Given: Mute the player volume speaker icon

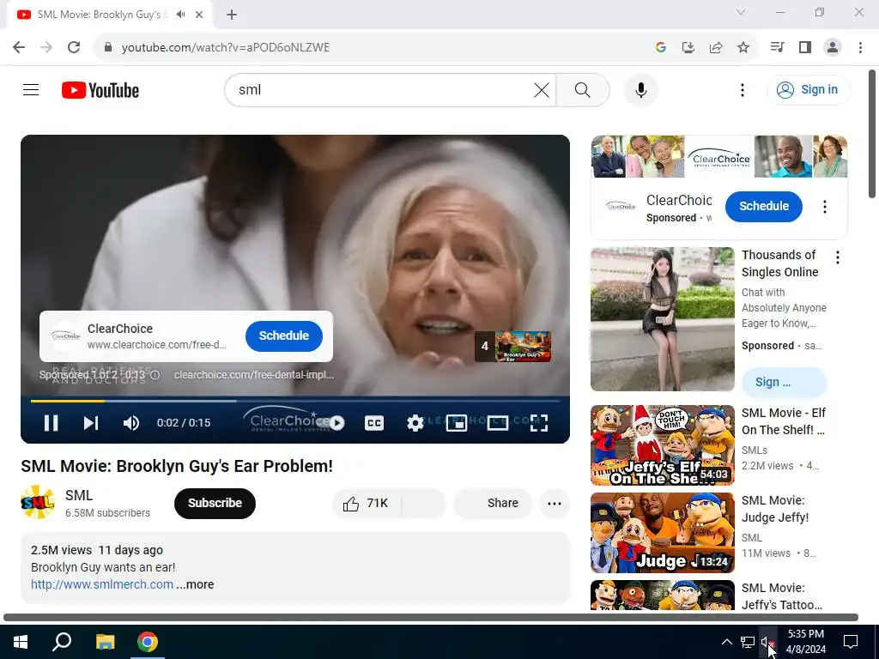Looking at the screenshot, I should 131,422.
